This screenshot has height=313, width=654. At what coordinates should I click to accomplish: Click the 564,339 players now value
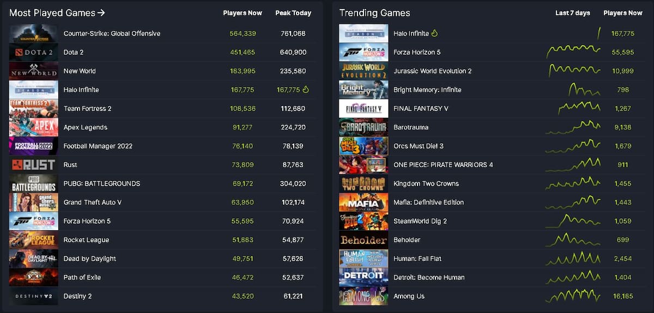[x=243, y=34]
